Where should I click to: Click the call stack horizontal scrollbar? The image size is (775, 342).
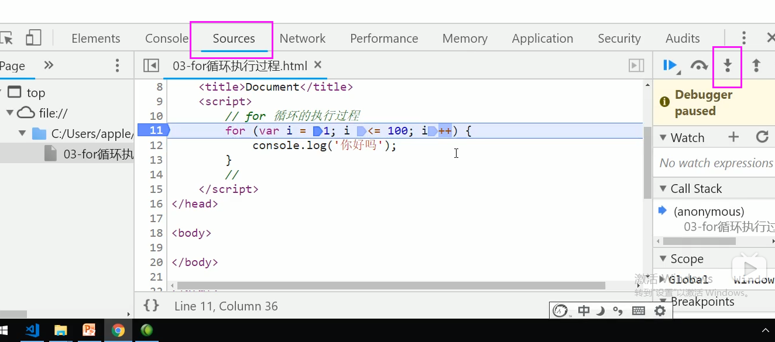click(699, 241)
